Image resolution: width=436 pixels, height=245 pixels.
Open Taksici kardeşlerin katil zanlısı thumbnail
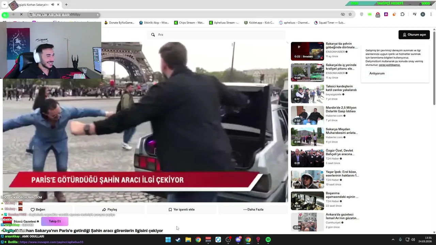click(x=307, y=94)
